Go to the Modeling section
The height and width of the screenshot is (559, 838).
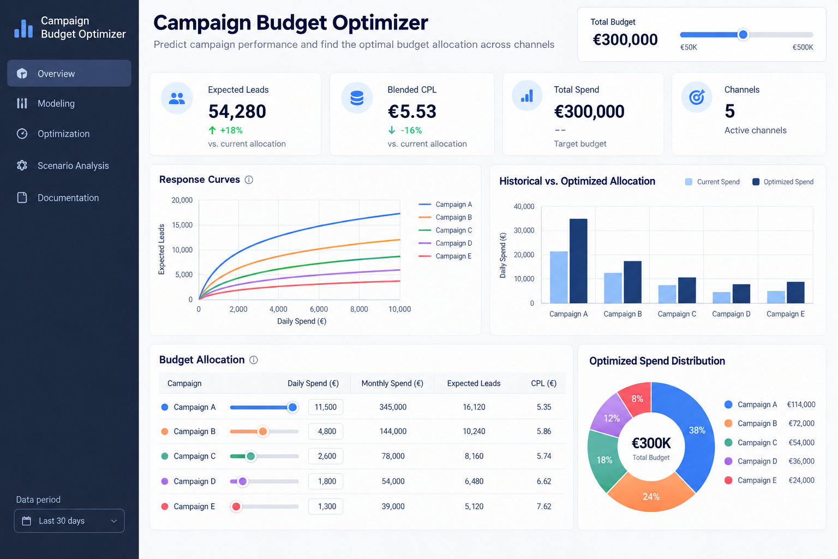click(x=69, y=103)
